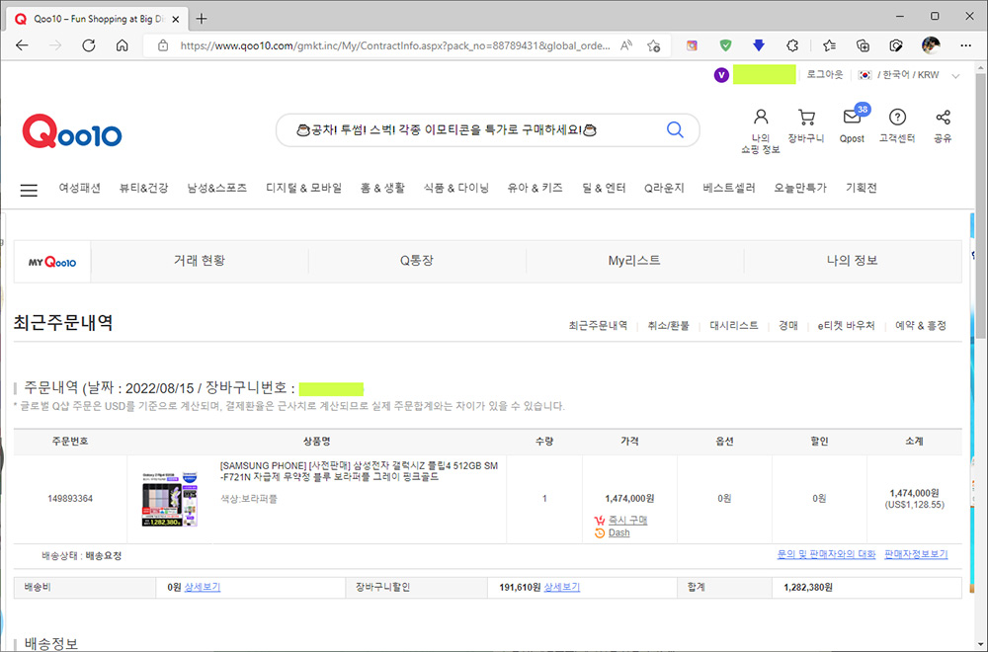
Task: Open 상세보기 next to 배송비
Action: [x=203, y=587]
